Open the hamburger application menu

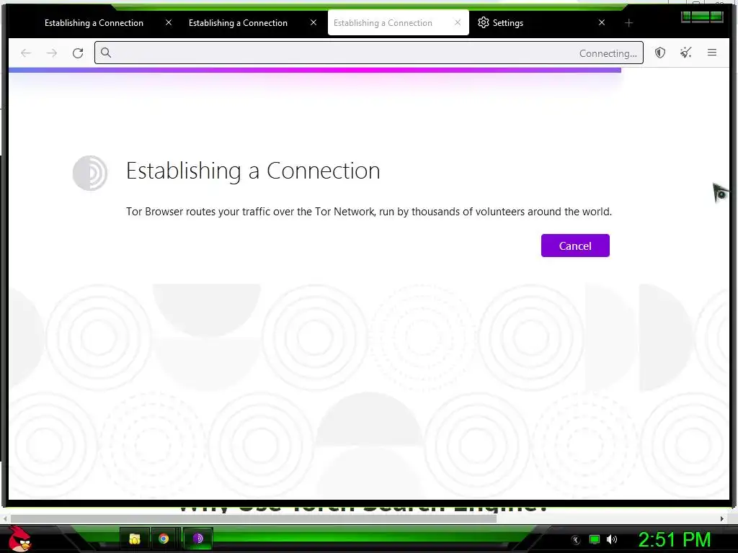[711, 53]
